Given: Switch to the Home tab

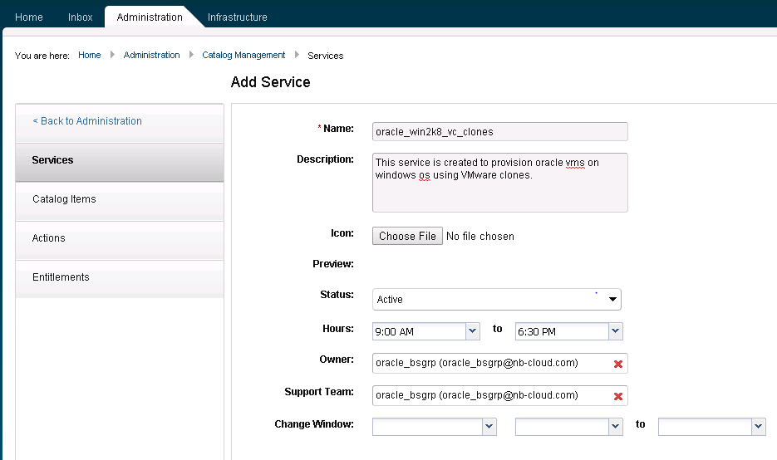Looking at the screenshot, I should [x=29, y=17].
